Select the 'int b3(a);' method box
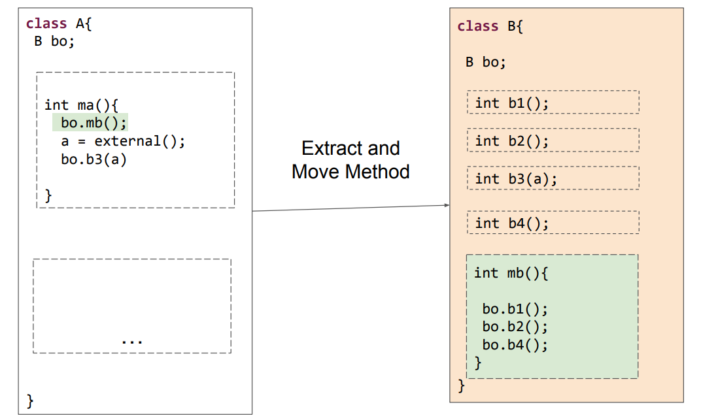The width and height of the screenshot is (701, 420). pyautogui.click(x=553, y=178)
